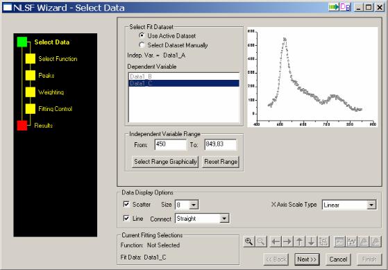
Task: Click the Cancel button
Action: point(338,260)
